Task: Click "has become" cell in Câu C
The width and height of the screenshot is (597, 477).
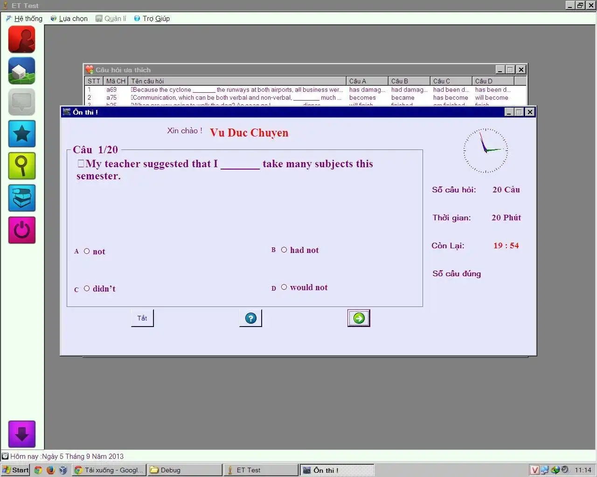Action: pos(451,98)
